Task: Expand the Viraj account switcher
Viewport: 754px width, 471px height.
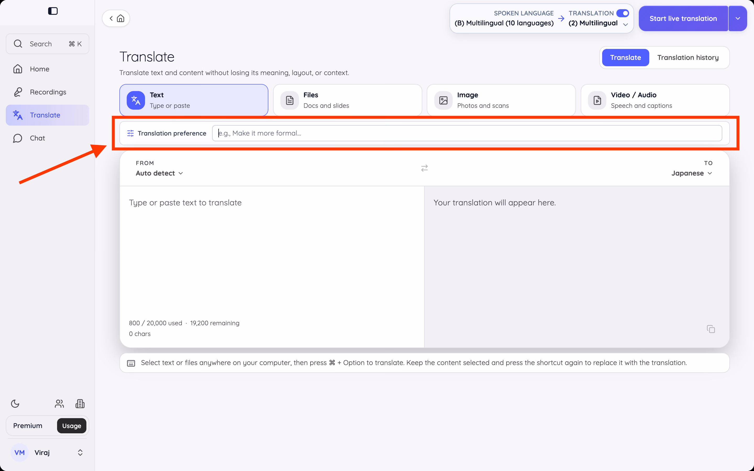Action: pos(80,453)
